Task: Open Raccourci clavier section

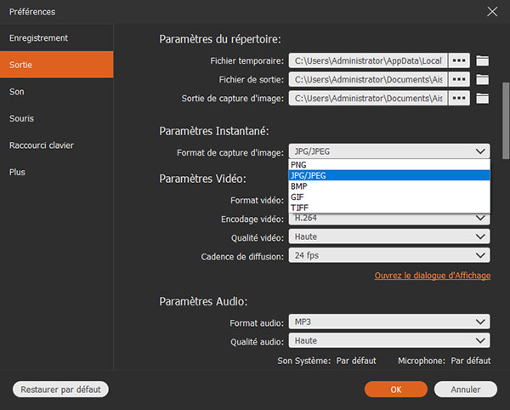Action: point(57,145)
